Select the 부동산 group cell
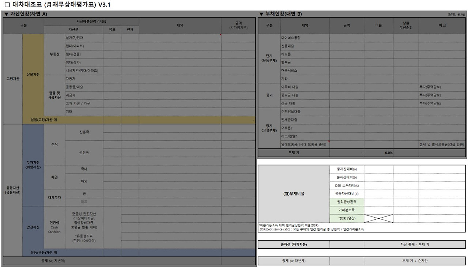Image resolution: width=468 pixels, height=268 pixels. 54,54
